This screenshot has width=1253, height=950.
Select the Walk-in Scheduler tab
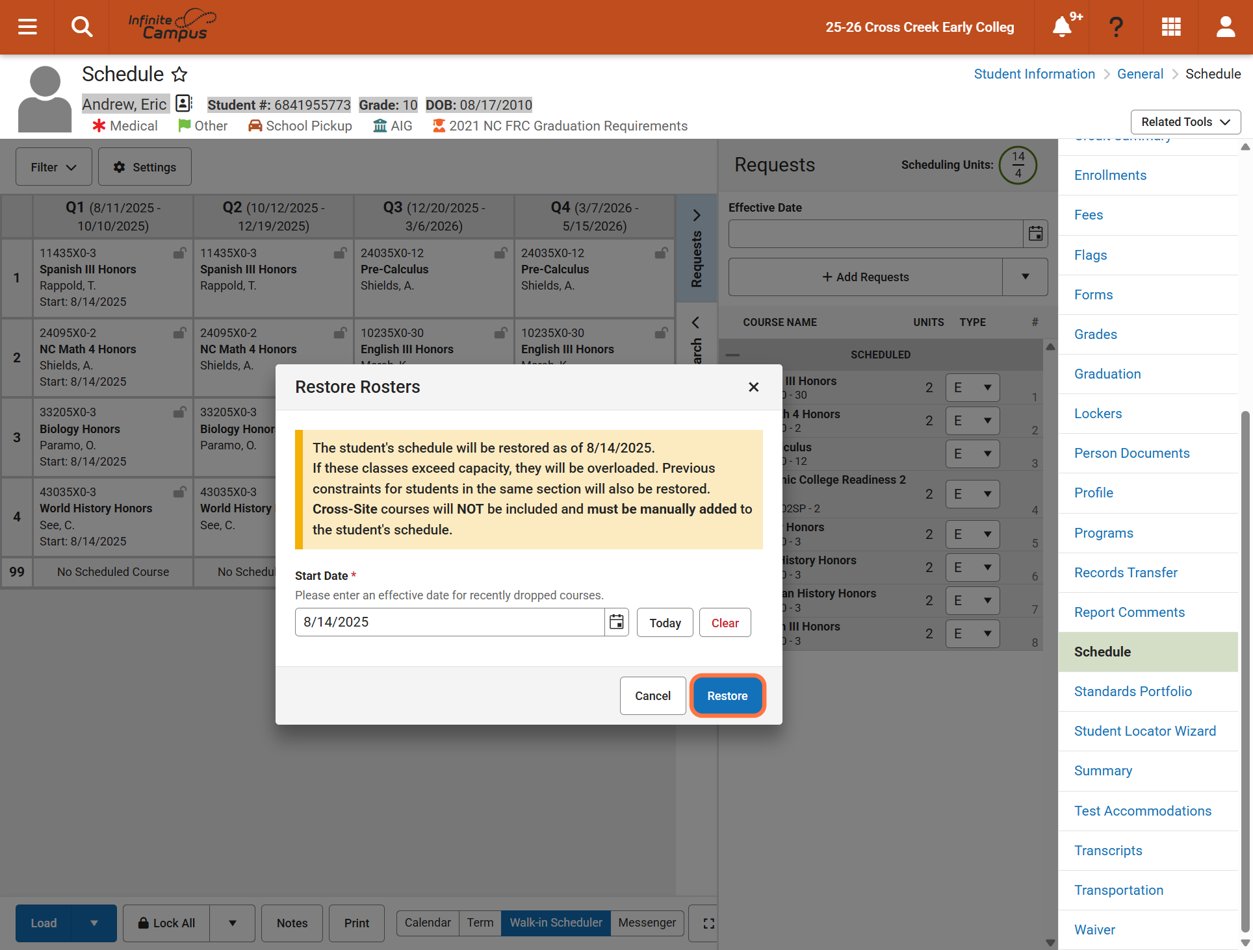[556, 923]
